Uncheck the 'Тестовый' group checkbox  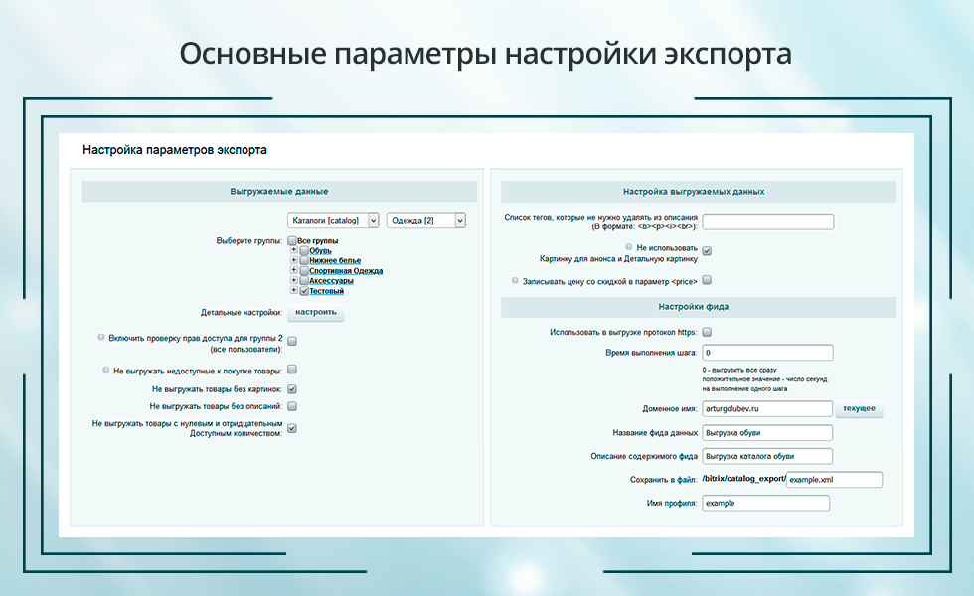pyautogui.click(x=304, y=291)
